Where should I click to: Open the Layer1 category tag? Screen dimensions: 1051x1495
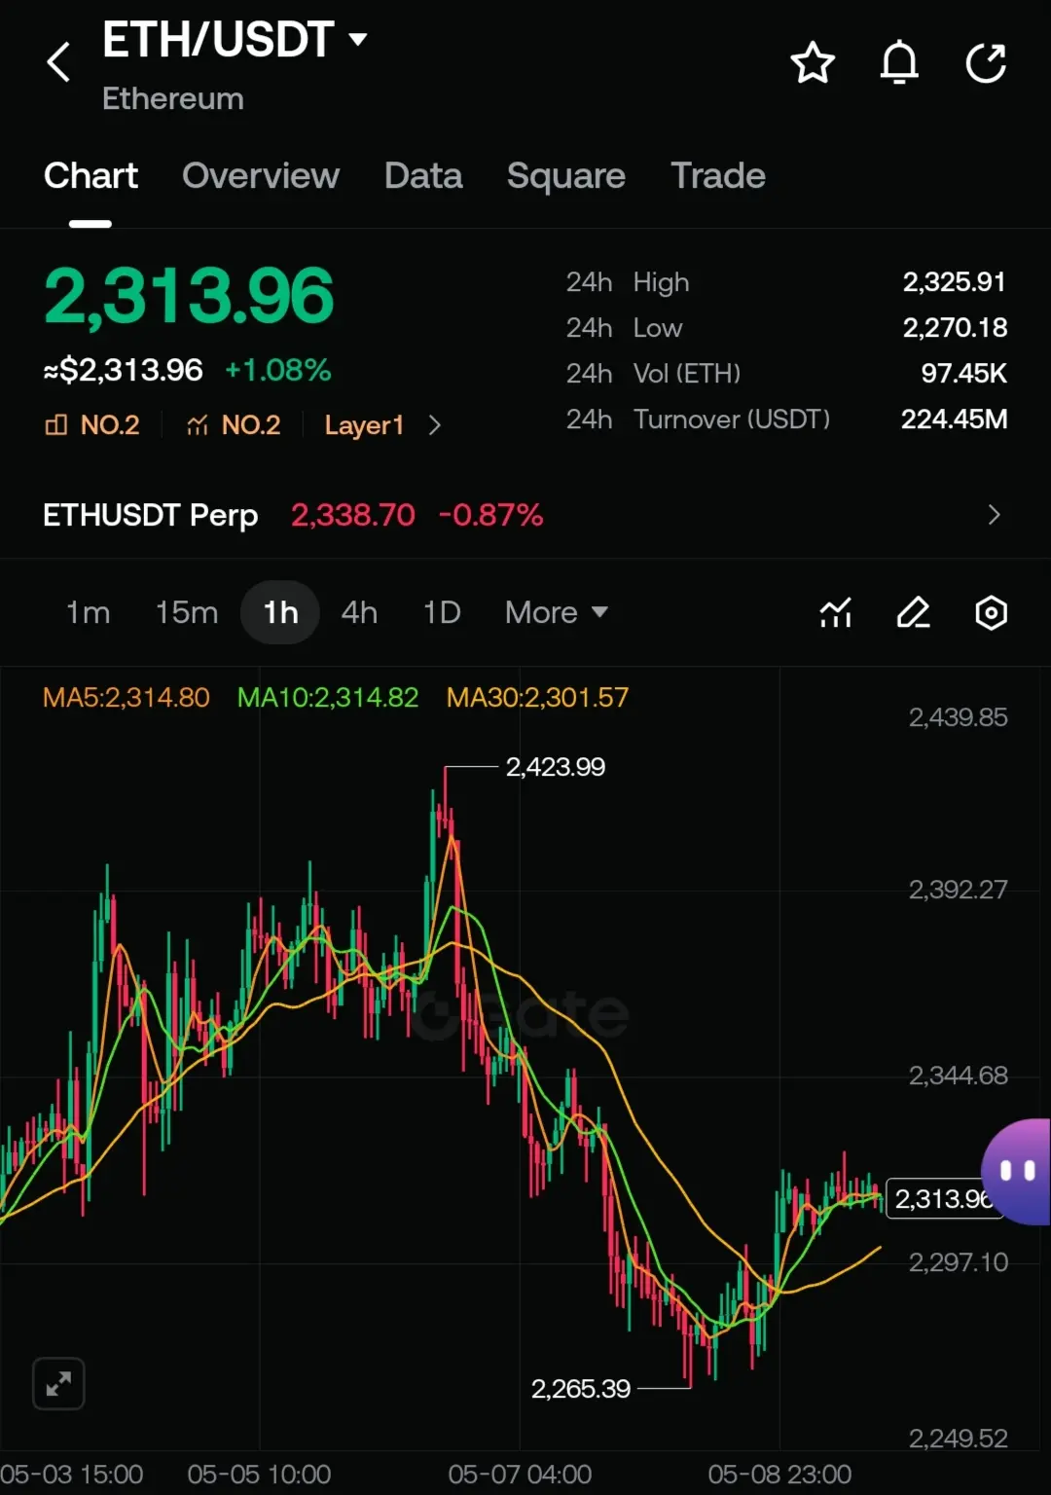(x=364, y=425)
